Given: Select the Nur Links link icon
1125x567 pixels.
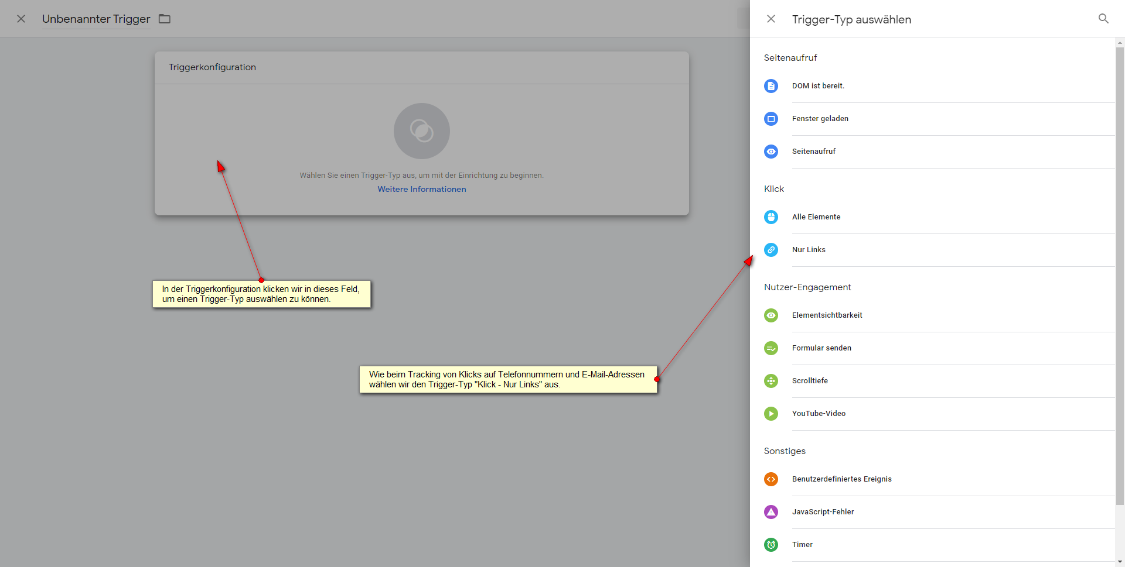Looking at the screenshot, I should pos(771,250).
